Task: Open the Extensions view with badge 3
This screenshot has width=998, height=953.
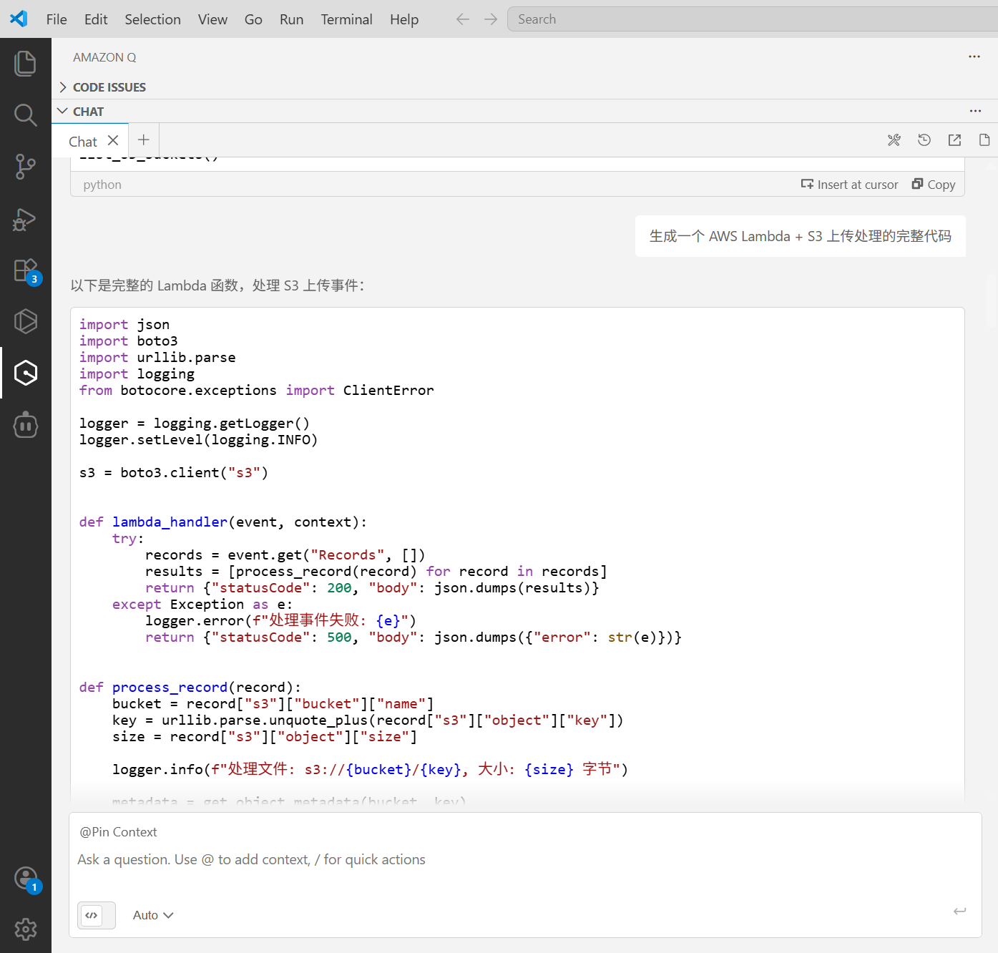Action: 26,270
